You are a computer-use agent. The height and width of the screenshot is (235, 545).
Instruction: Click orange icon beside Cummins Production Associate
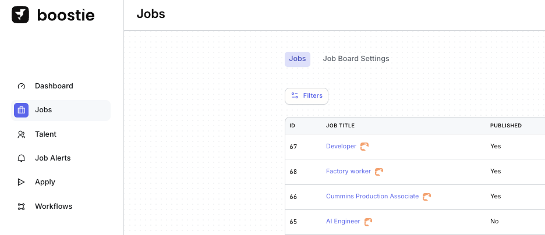[427, 197]
